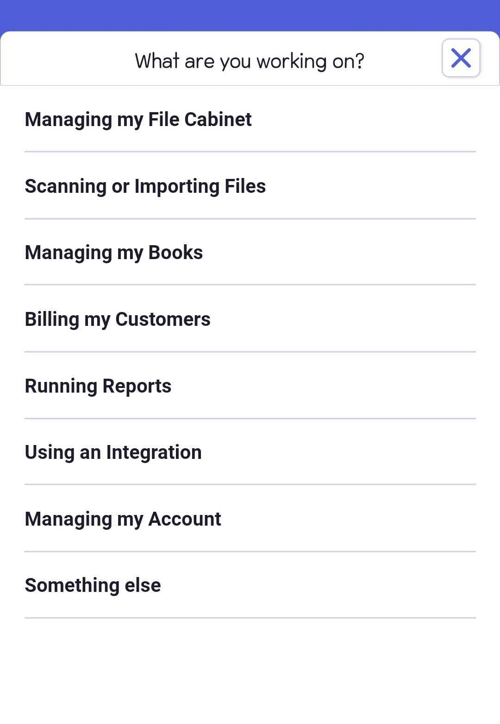Get help with importing or scanning files
Viewport: 500px width, 724px height.
[x=250, y=186]
